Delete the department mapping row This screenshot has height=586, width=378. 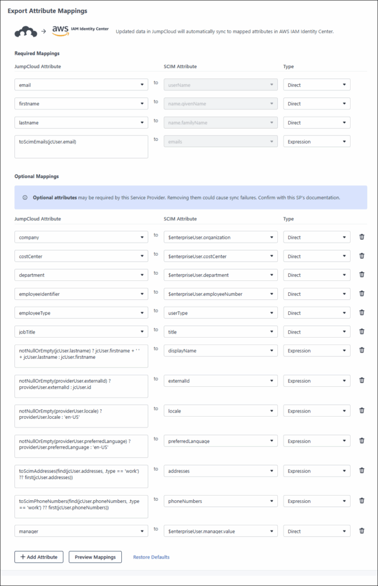click(x=361, y=275)
